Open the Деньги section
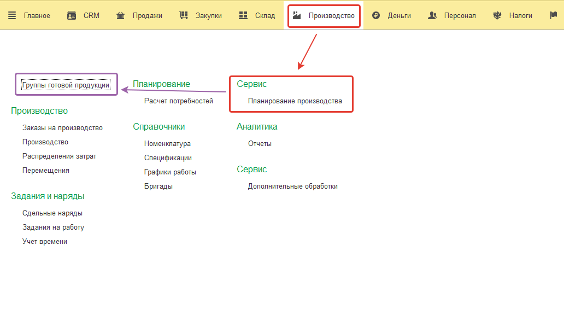 coord(399,16)
